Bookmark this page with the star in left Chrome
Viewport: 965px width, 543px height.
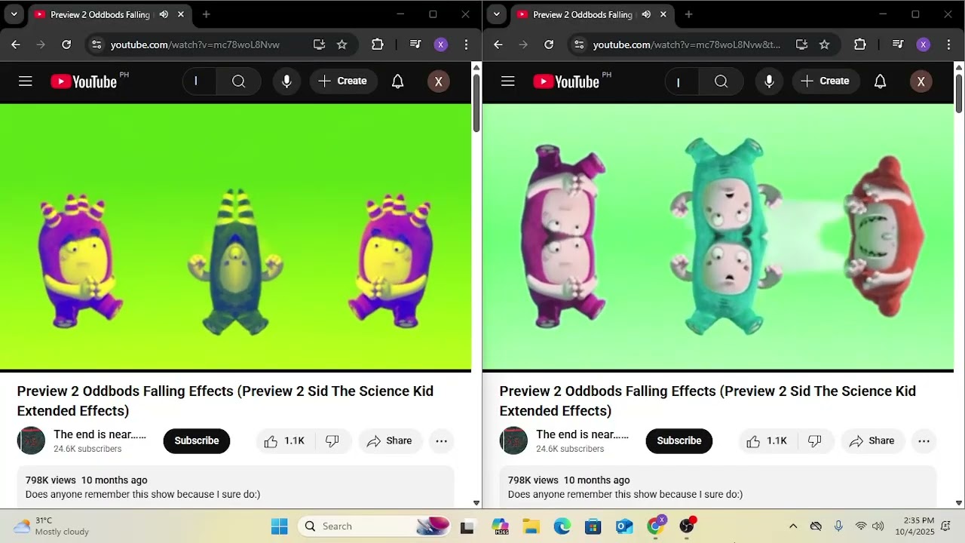[342, 44]
